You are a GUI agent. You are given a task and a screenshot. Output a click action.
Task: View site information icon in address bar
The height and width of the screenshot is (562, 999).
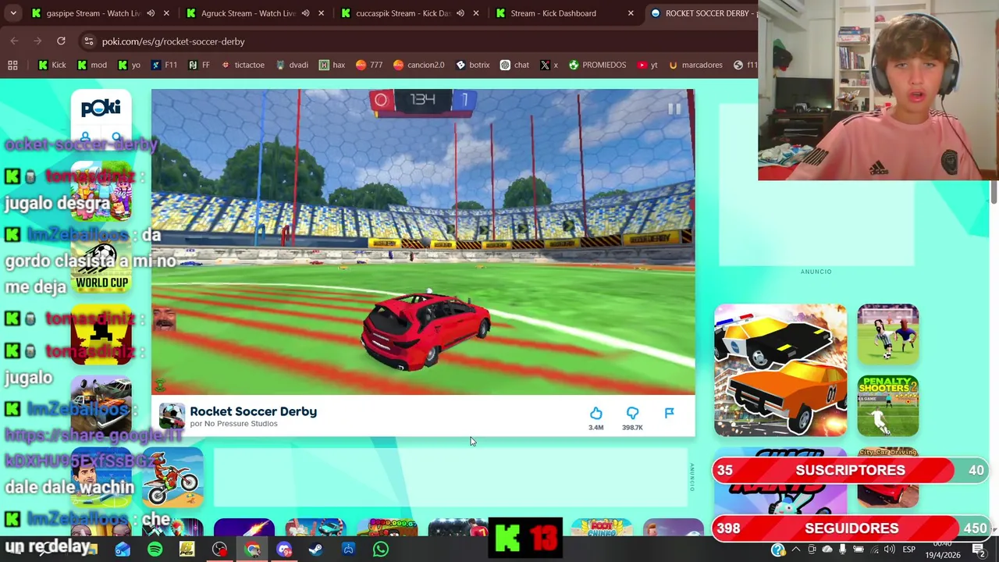click(x=88, y=41)
